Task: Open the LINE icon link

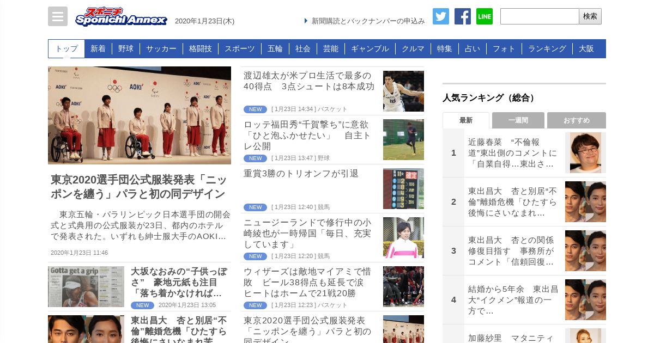Action: (485, 16)
